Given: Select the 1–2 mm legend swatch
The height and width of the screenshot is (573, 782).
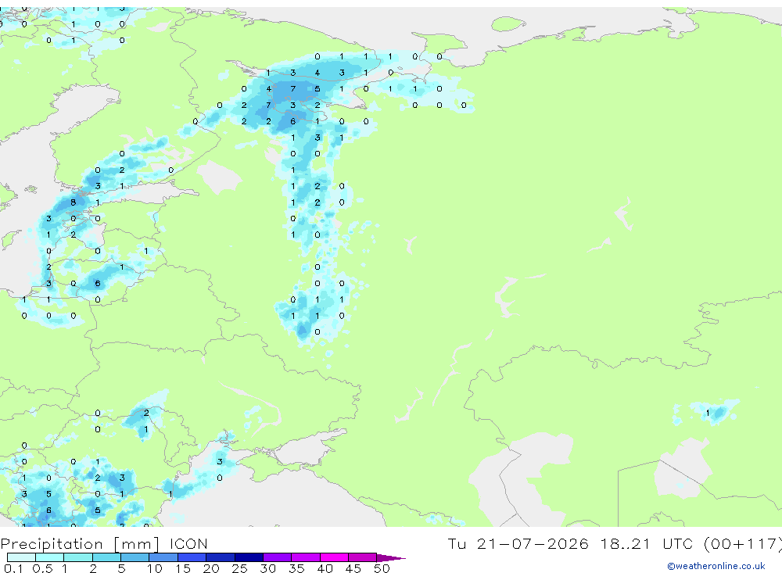Looking at the screenshot, I should point(77,557).
